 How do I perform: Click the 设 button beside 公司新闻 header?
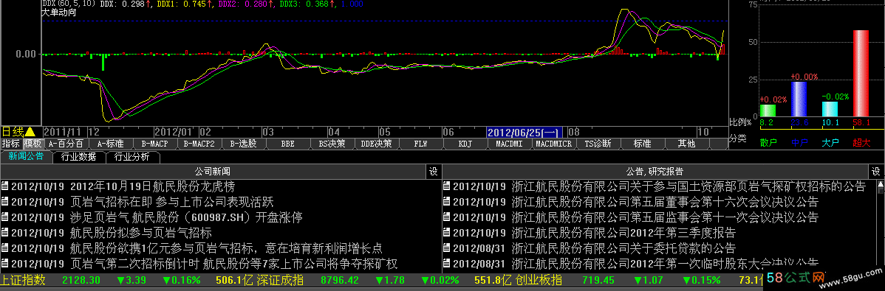click(434, 171)
